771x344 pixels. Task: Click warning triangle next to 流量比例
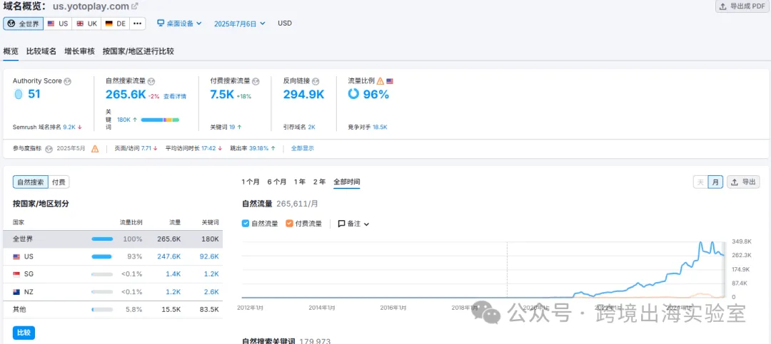(380, 81)
